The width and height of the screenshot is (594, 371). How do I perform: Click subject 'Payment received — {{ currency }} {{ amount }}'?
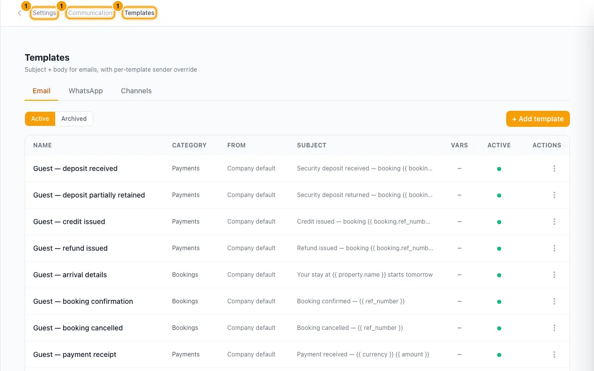[x=363, y=354]
